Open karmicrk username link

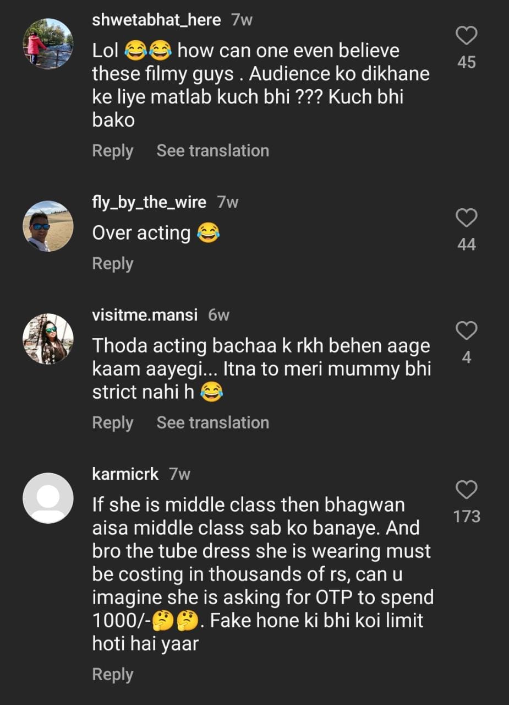pos(125,474)
